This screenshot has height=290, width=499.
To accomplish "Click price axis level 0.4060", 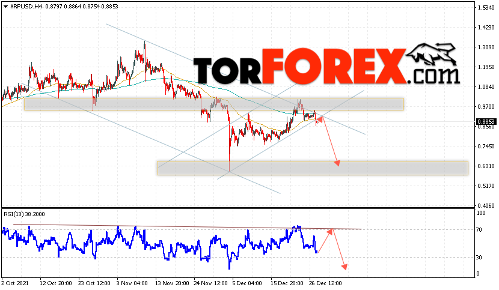I will point(486,205).
